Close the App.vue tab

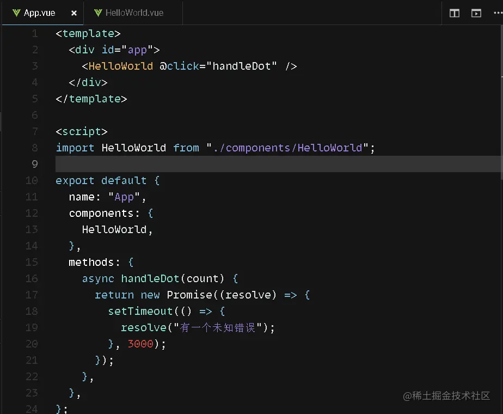74,13
